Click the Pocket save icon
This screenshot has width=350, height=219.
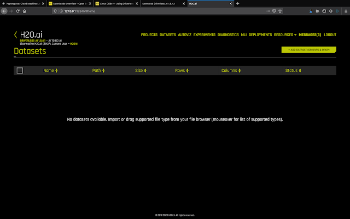click(x=274, y=11)
